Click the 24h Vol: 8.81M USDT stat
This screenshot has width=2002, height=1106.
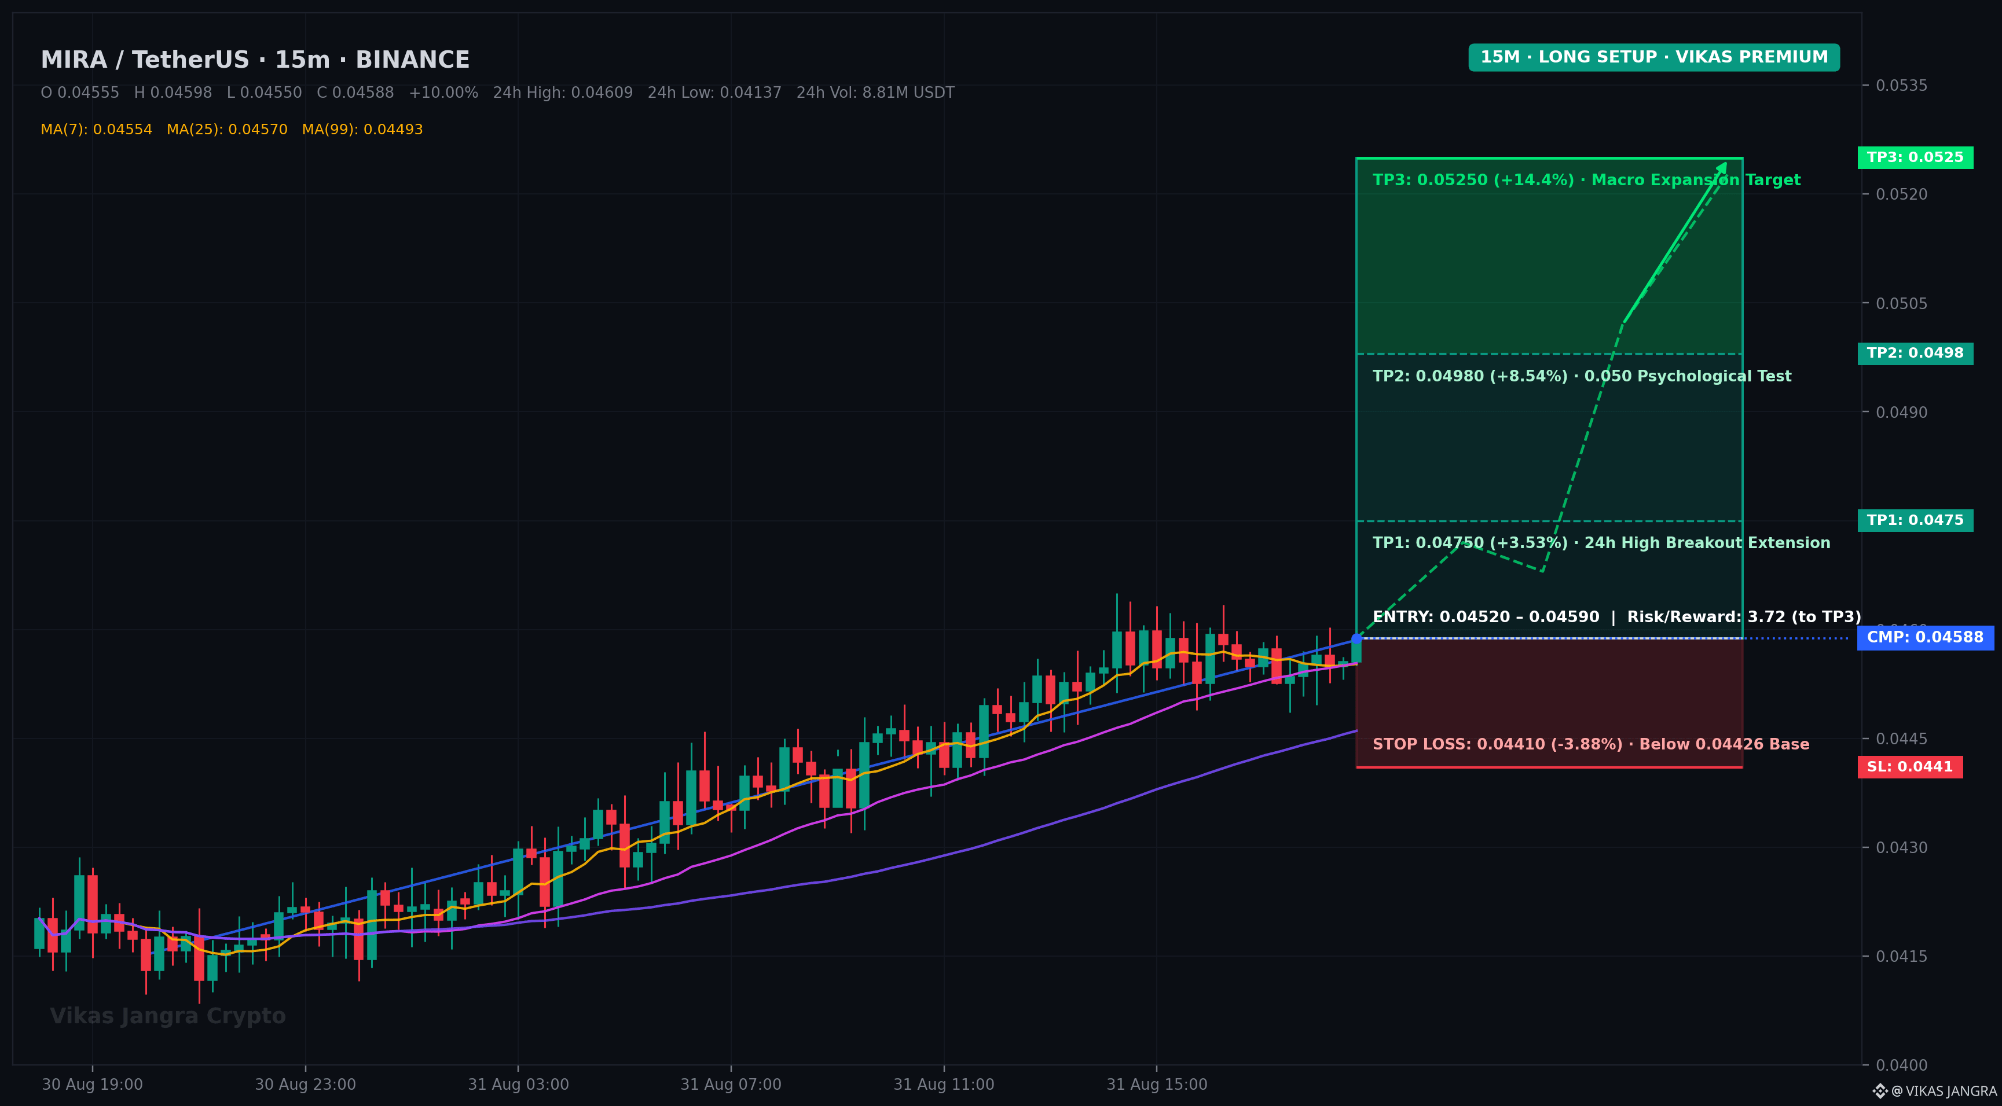[875, 93]
